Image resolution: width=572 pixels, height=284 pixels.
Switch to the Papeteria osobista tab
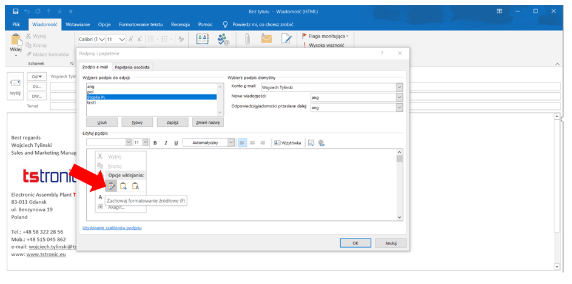click(132, 67)
